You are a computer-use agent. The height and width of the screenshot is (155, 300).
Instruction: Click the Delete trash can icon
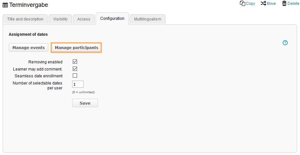pos(284,3)
